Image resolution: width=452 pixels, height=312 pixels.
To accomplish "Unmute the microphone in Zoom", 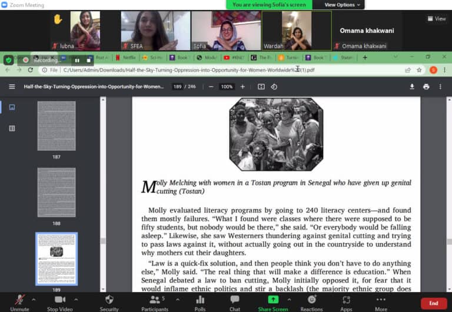I will (19, 300).
